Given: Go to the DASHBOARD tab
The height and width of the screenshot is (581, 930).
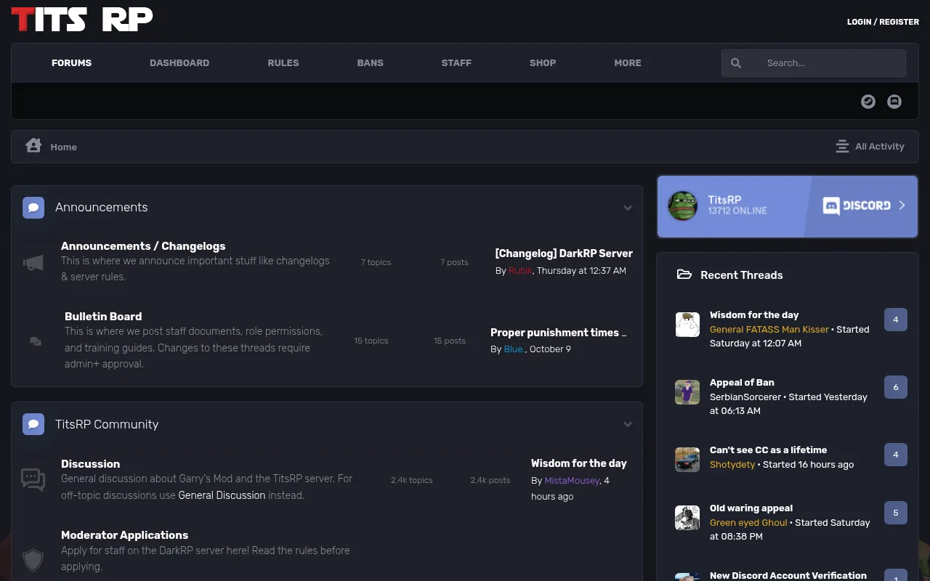Looking at the screenshot, I should click(179, 63).
